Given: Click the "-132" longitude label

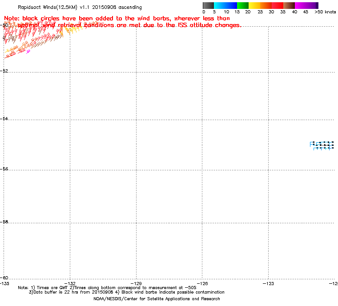Looking at the screenshot, I should (70, 283).
